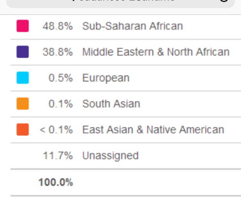Screen dimensions: 241x207
Task: Click the Unassigned ancestry label
Action: pyautogui.click(x=110, y=156)
